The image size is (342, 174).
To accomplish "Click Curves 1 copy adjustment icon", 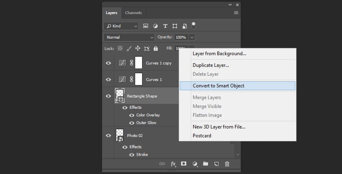I will [x=122, y=63].
